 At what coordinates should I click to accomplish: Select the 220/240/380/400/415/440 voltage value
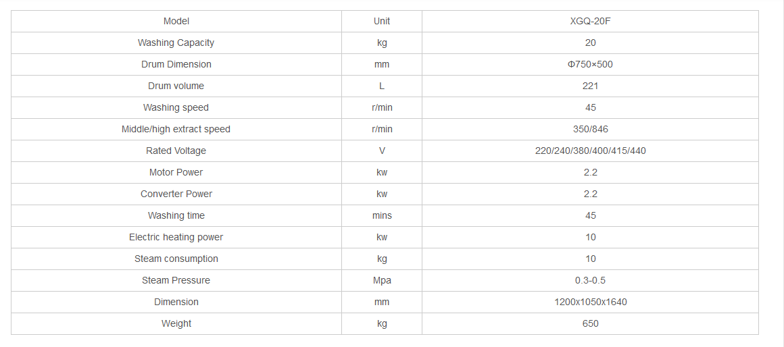pos(590,151)
